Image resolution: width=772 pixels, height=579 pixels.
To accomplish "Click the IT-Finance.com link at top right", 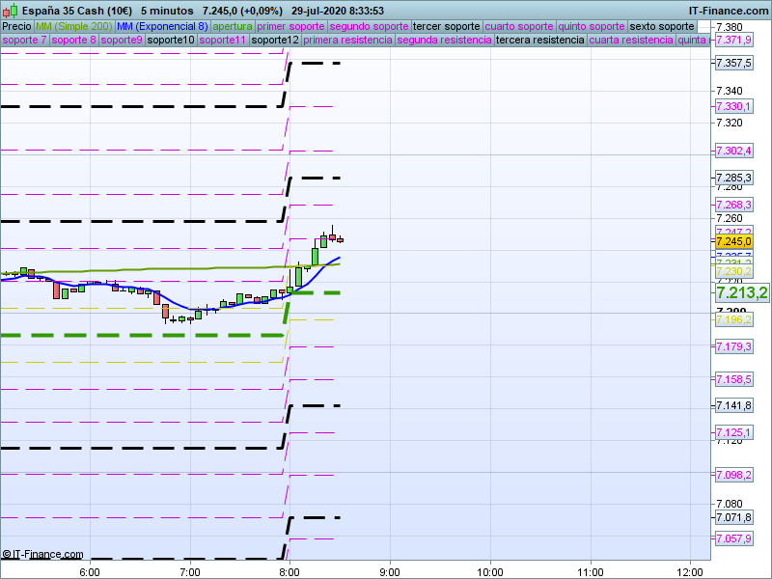I will (x=729, y=10).
